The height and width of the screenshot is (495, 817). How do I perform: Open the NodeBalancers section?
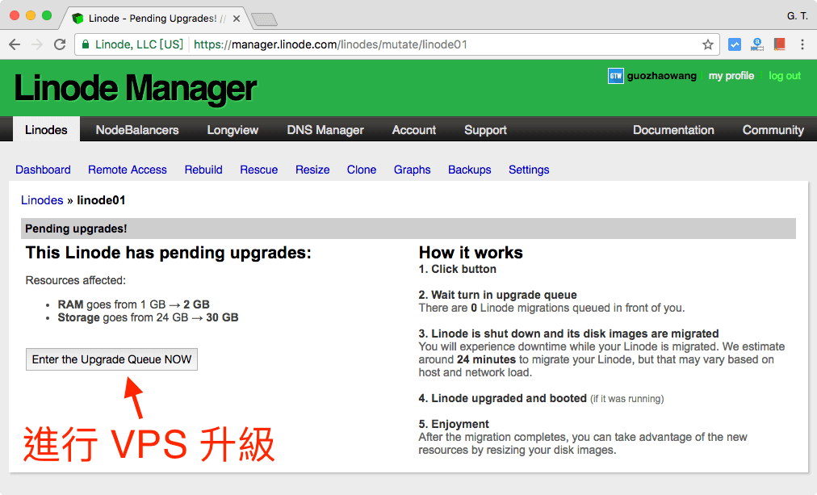(x=136, y=129)
